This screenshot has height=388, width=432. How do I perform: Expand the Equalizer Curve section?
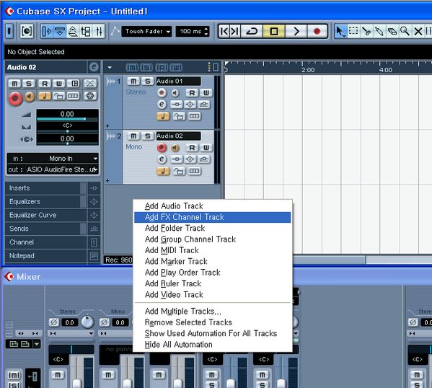pyautogui.click(x=45, y=215)
